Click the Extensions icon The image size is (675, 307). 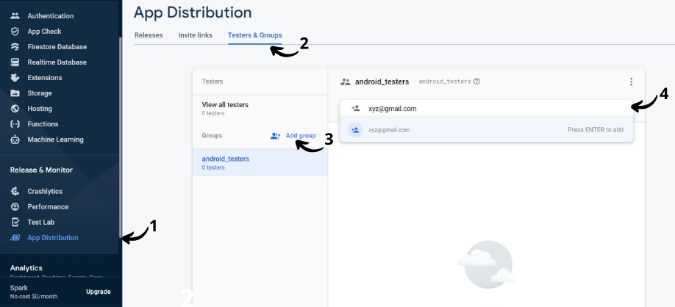tap(15, 78)
